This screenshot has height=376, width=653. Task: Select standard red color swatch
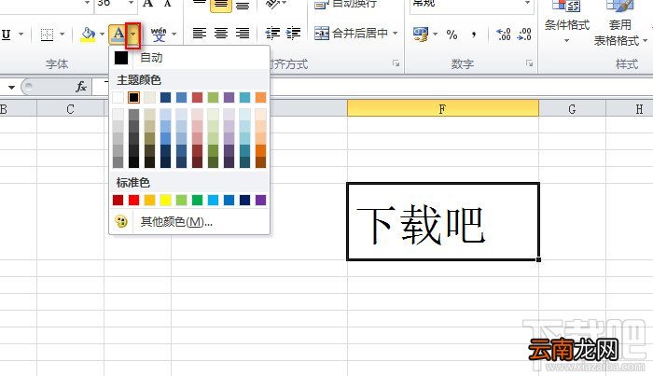[133, 201]
